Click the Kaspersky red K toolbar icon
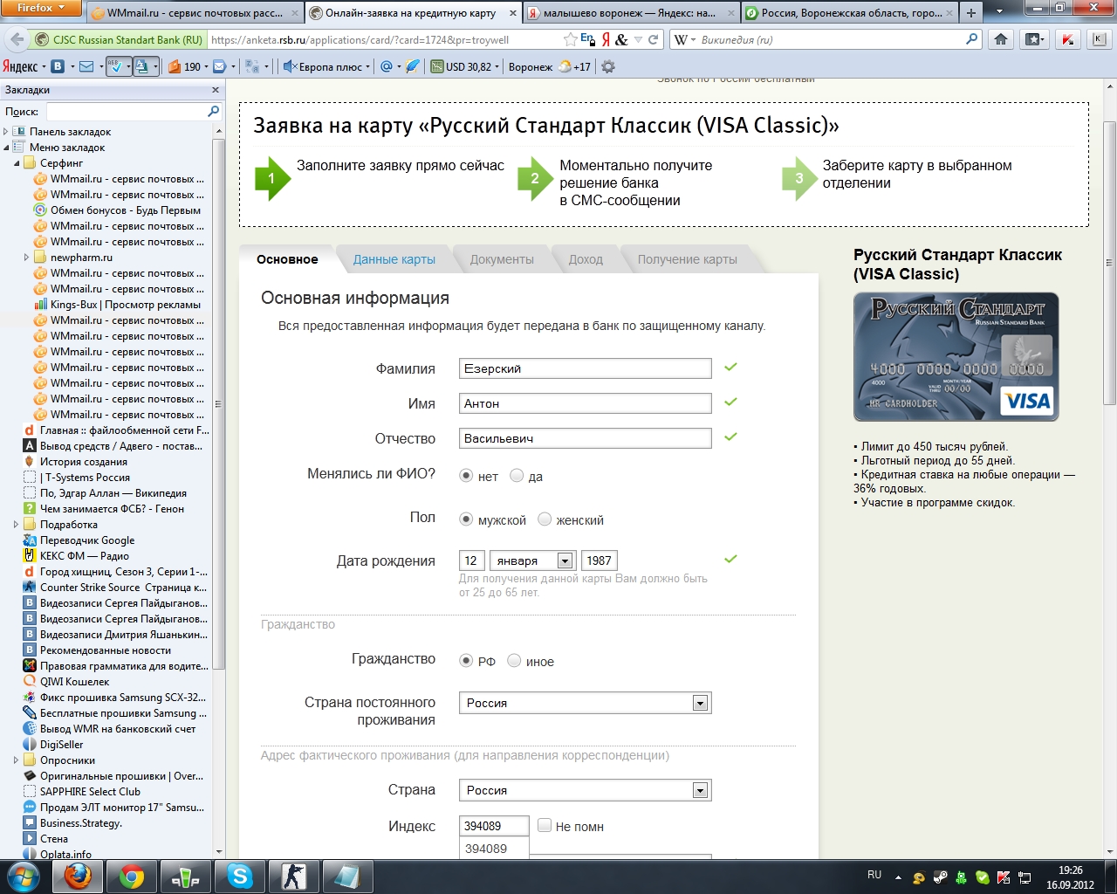This screenshot has width=1117, height=894. tap(1067, 39)
